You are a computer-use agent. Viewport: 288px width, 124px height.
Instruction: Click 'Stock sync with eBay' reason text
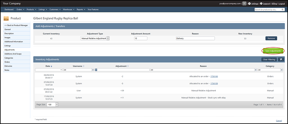tap(217, 98)
